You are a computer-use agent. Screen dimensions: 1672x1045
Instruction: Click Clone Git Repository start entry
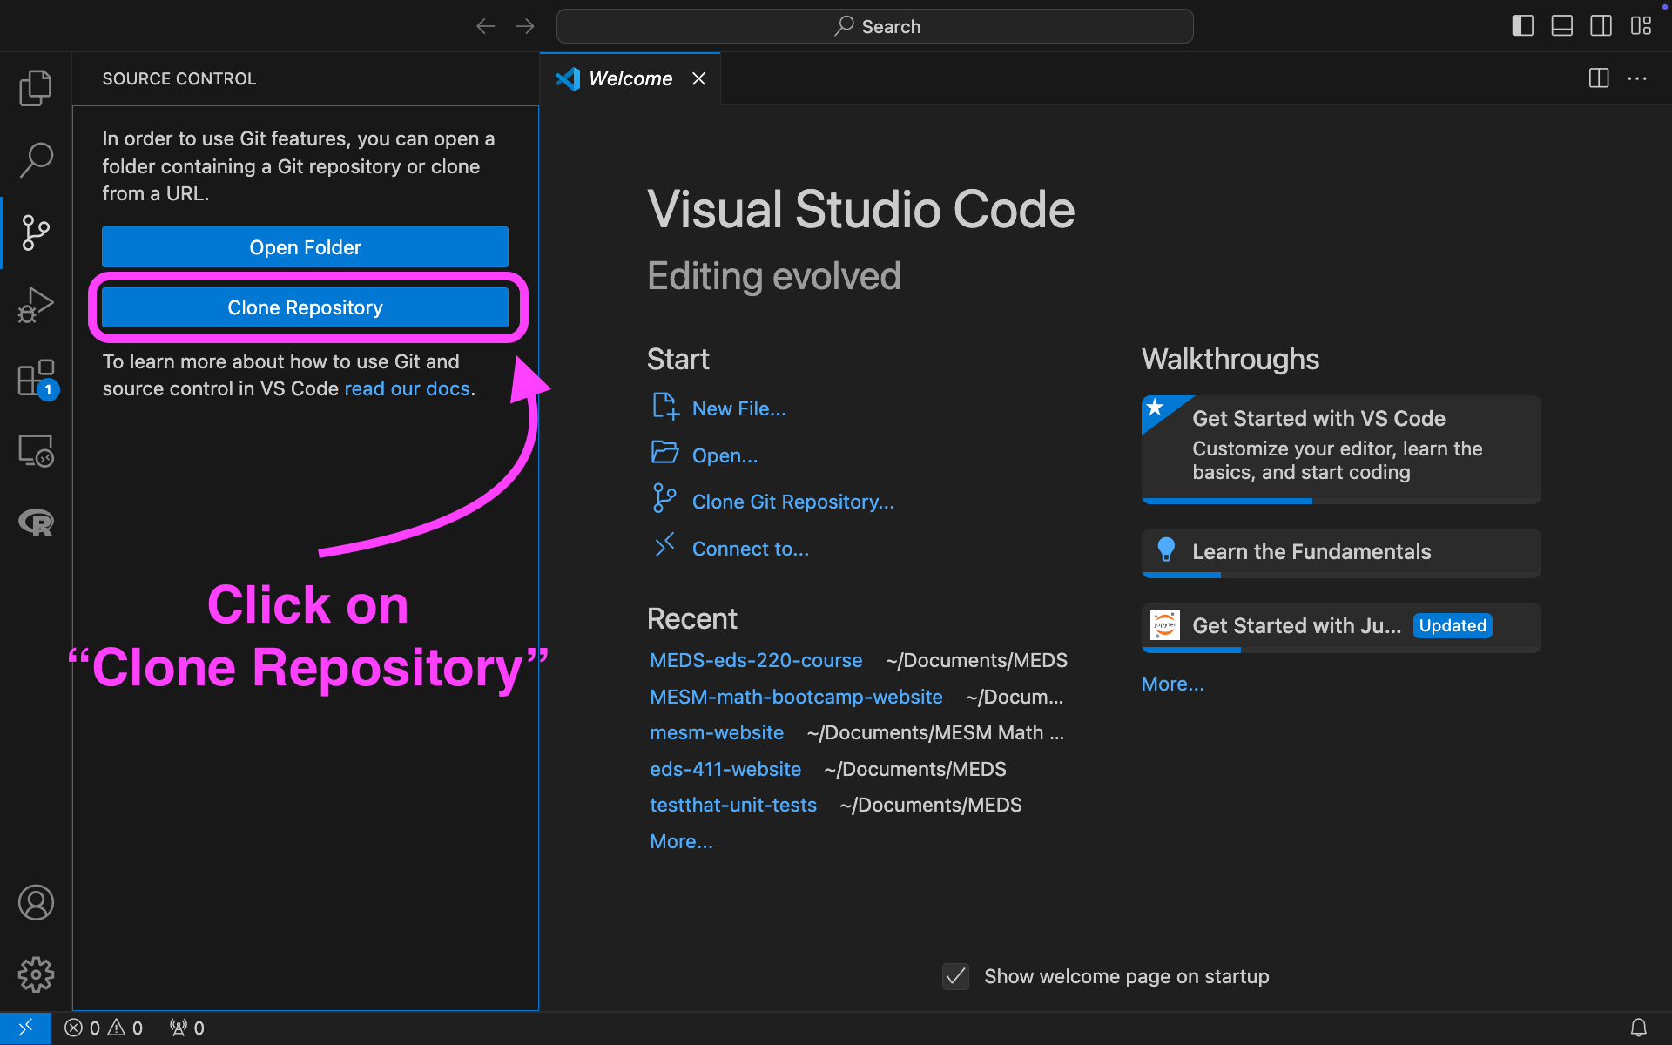(x=792, y=502)
